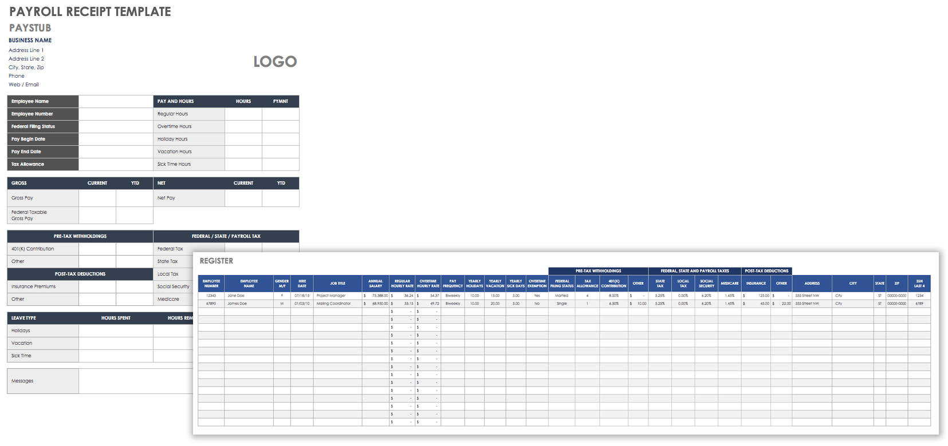Viewport: 948px width, 446px height.
Task: Select the Married filing status cell
Action: click(562, 296)
